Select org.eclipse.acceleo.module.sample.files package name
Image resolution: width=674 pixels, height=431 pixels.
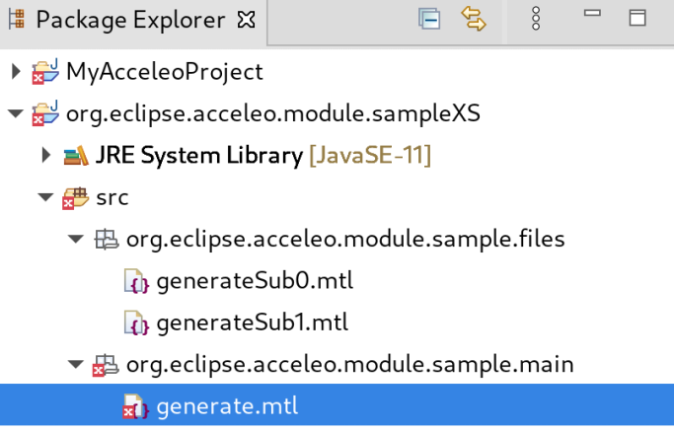(x=345, y=240)
